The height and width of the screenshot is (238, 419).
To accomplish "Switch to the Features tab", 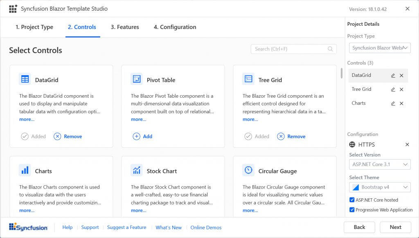I will coord(125,27).
